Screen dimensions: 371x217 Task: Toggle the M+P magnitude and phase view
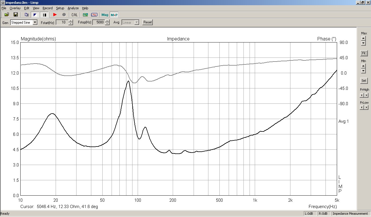pos(114,15)
